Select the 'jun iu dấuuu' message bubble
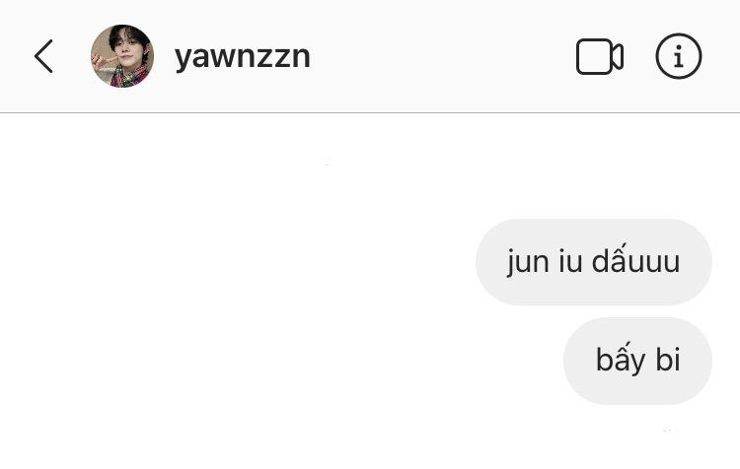Screen dimensions: 740x469 click(x=594, y=262)
